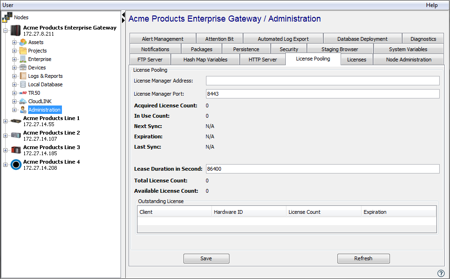Click the Refresh button
This screenshot has width=450, height=279.
363,258
